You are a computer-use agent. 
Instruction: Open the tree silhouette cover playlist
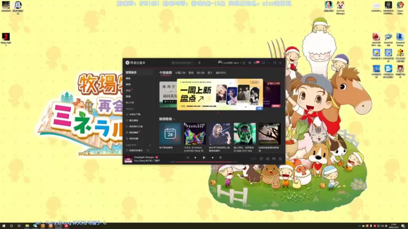pyautogui.click(x=270, y=134)
